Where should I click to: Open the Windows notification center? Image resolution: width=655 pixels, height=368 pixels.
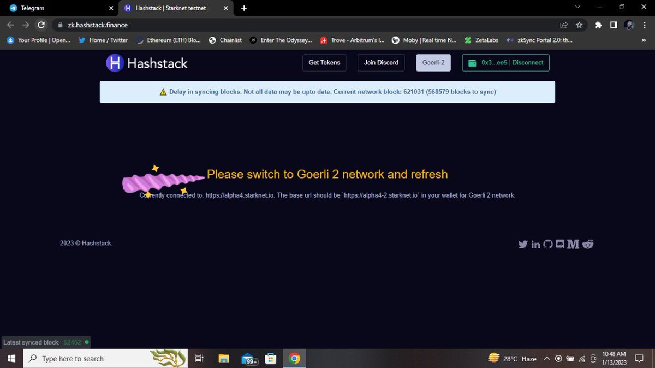(x=640, y=359)
